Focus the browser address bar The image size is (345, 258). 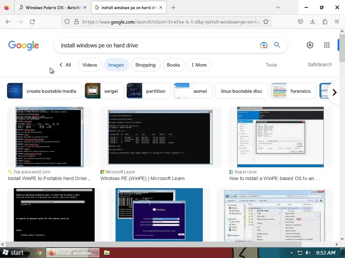(x=171, y=22)
